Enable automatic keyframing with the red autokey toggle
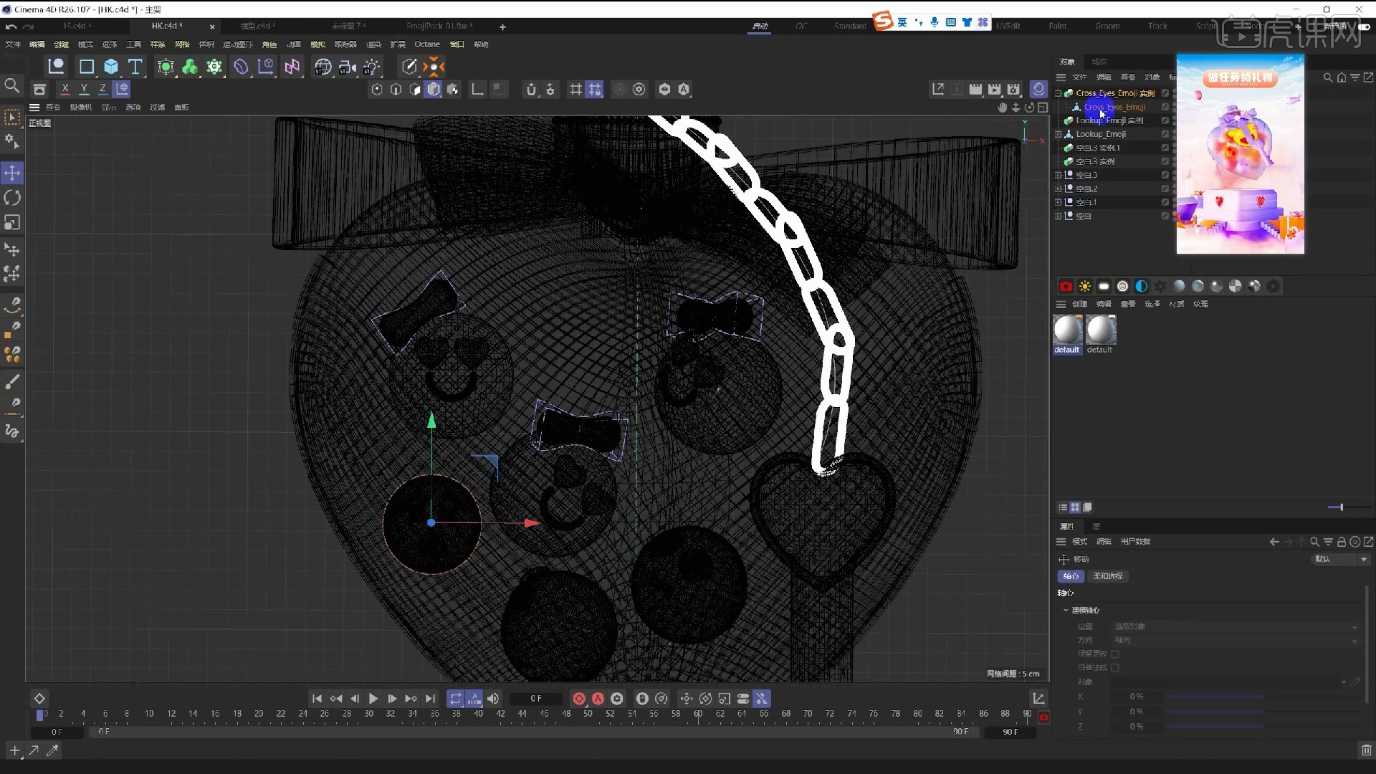This screenshot has width=1376, height=774. [598, 699]
